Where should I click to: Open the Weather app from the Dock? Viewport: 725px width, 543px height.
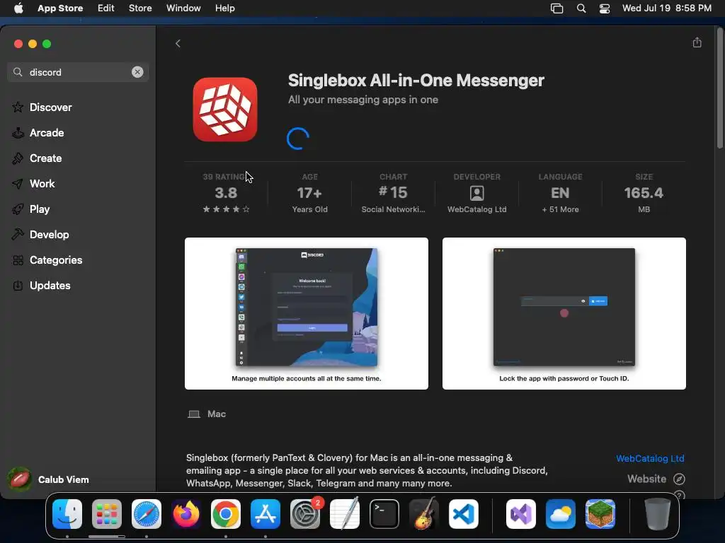click(561, 514)
